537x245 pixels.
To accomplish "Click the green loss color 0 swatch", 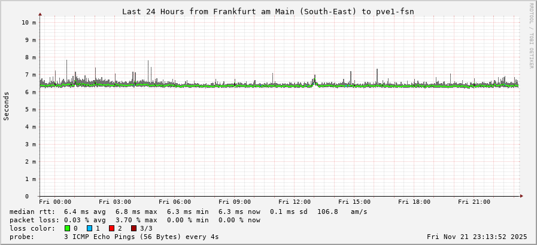I will coord(67,228).
